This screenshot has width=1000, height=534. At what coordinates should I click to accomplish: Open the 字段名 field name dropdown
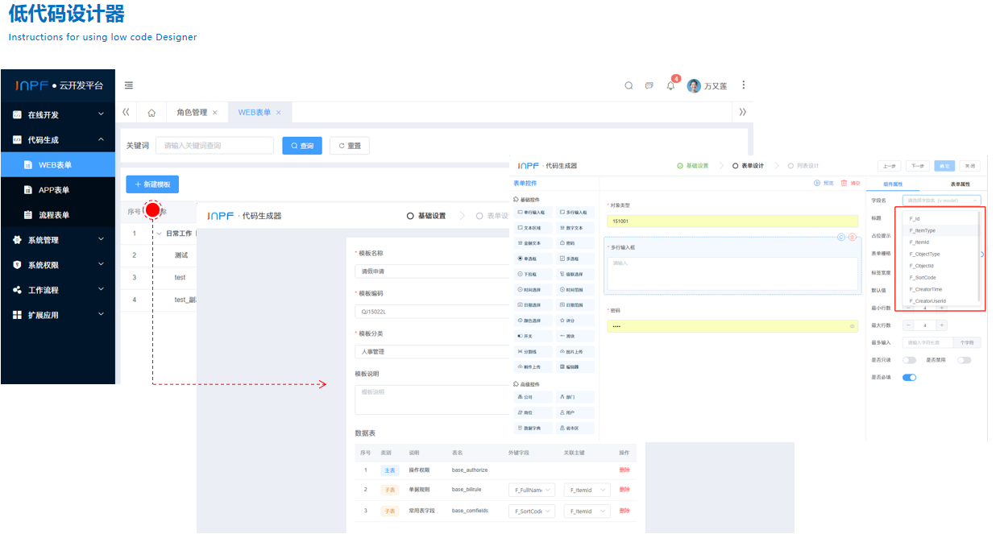pos(942,200)
